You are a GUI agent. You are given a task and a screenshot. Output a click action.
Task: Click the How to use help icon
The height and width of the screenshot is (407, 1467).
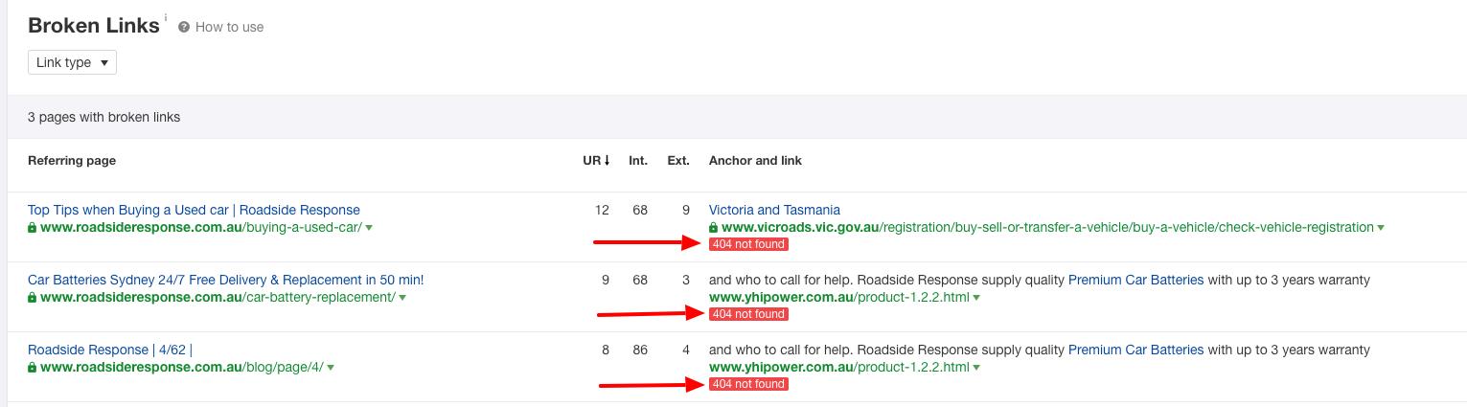pos(184,28)
